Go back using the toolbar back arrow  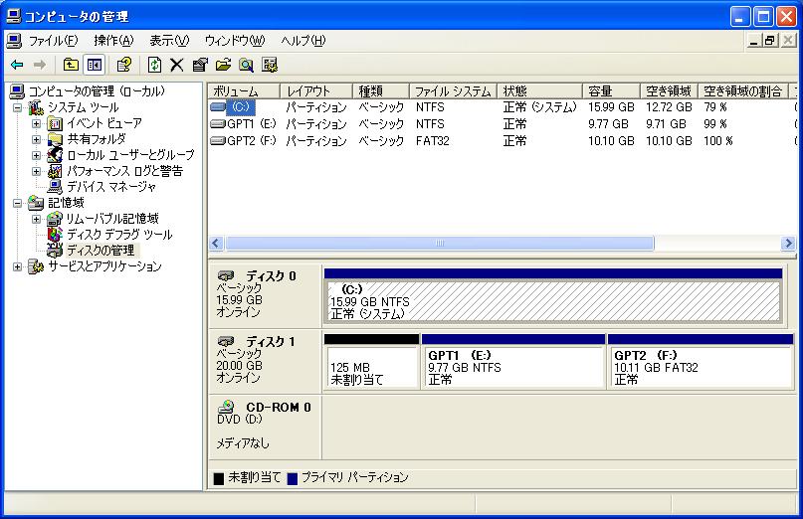pyautogui.click(x=17, y=65)
